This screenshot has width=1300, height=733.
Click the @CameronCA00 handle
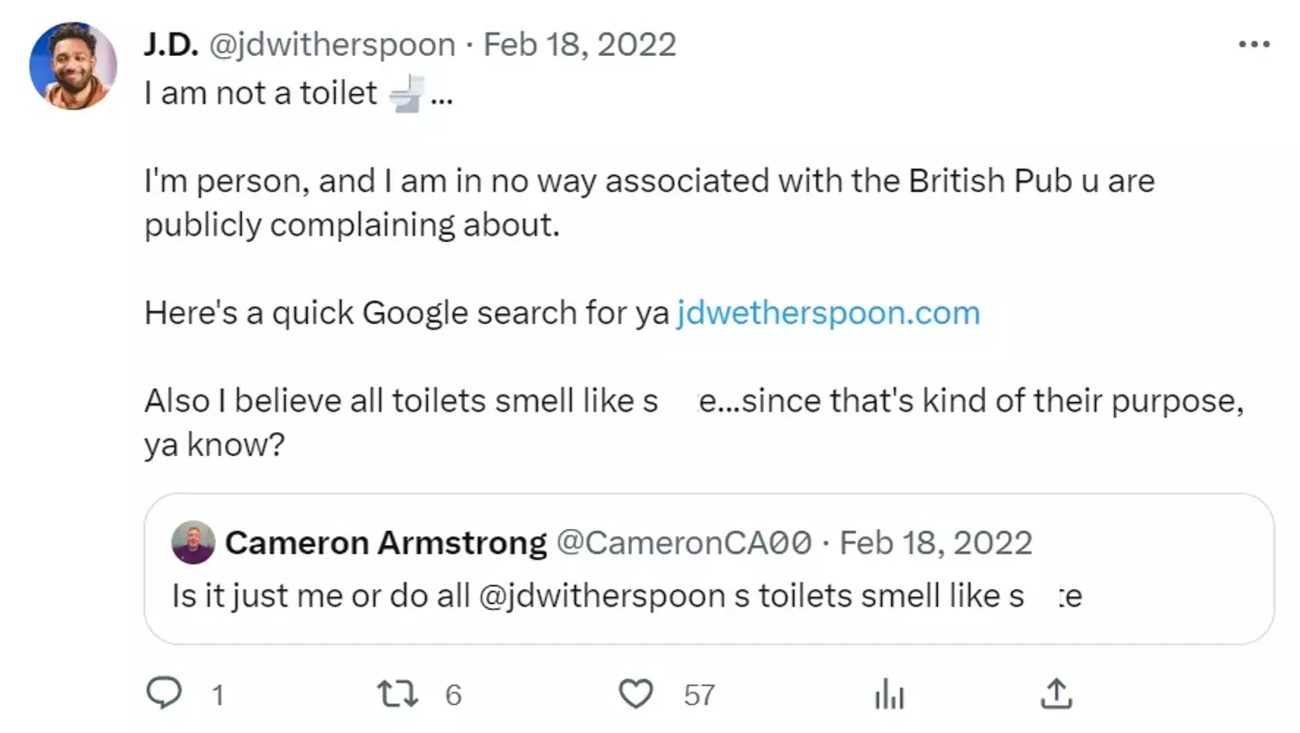pyautogui.click(x=684, y=543)
